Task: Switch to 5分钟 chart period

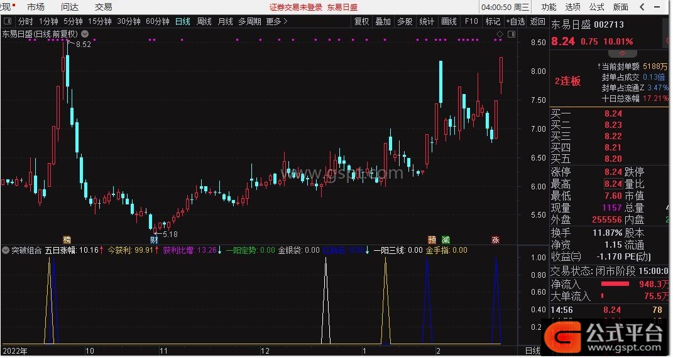Action: (73, 21)
